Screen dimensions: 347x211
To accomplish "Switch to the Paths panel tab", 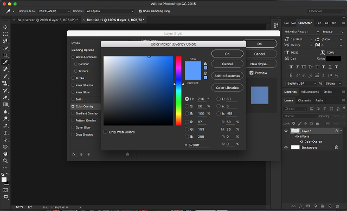I will click(x=319, y=100).
